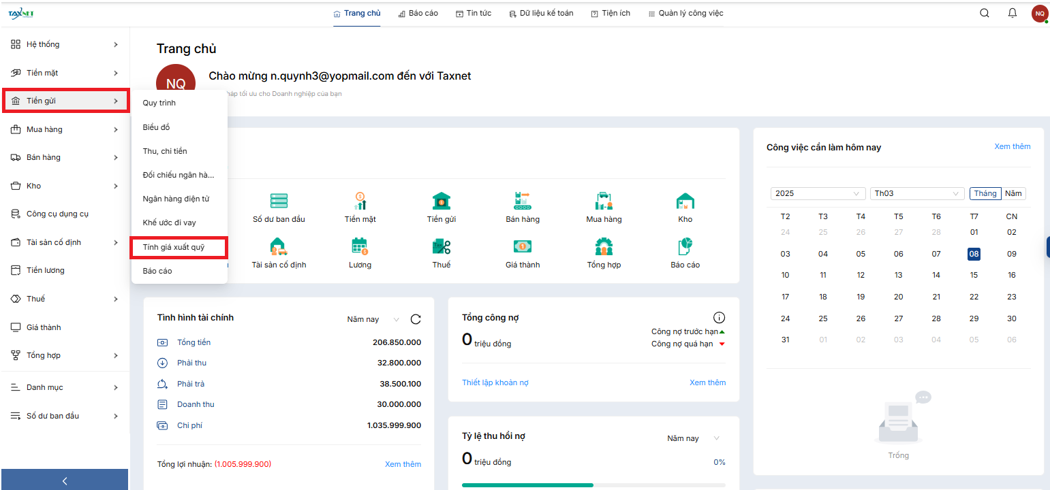Open the Năm nay dropdown in Tình hình tài chính
Screen dimensions: 1050x490
pos(373,319)
